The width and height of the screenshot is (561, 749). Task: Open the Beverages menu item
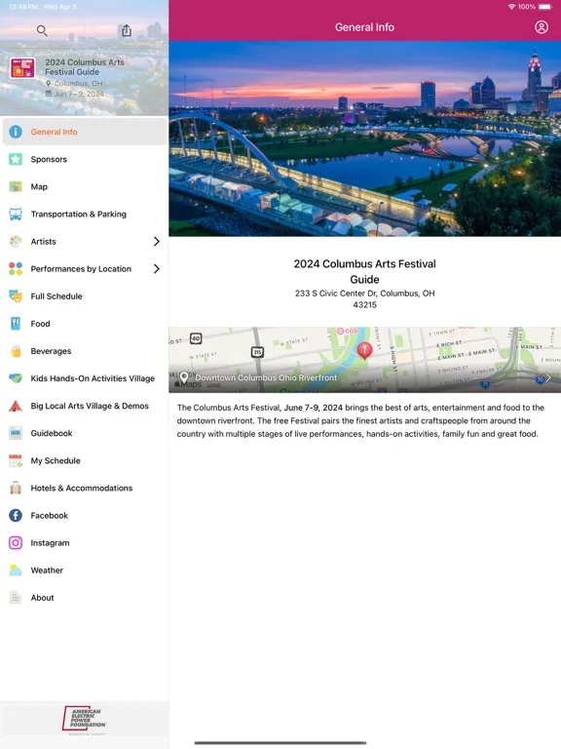click(x=85, y=351)
